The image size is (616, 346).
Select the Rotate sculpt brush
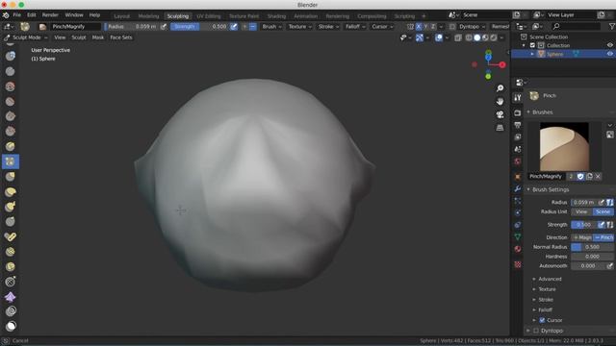tap(11, 266)
